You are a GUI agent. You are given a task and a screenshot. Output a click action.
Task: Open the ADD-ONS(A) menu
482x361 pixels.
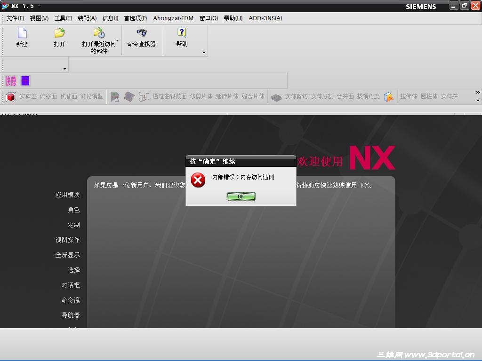(x=265, y=18)
